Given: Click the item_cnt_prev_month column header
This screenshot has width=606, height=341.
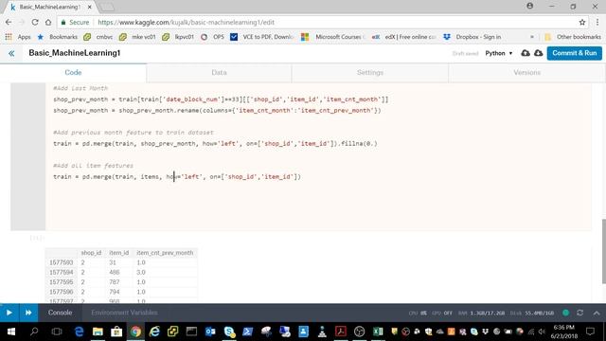Looking at the screenshot, I should 165,253.
